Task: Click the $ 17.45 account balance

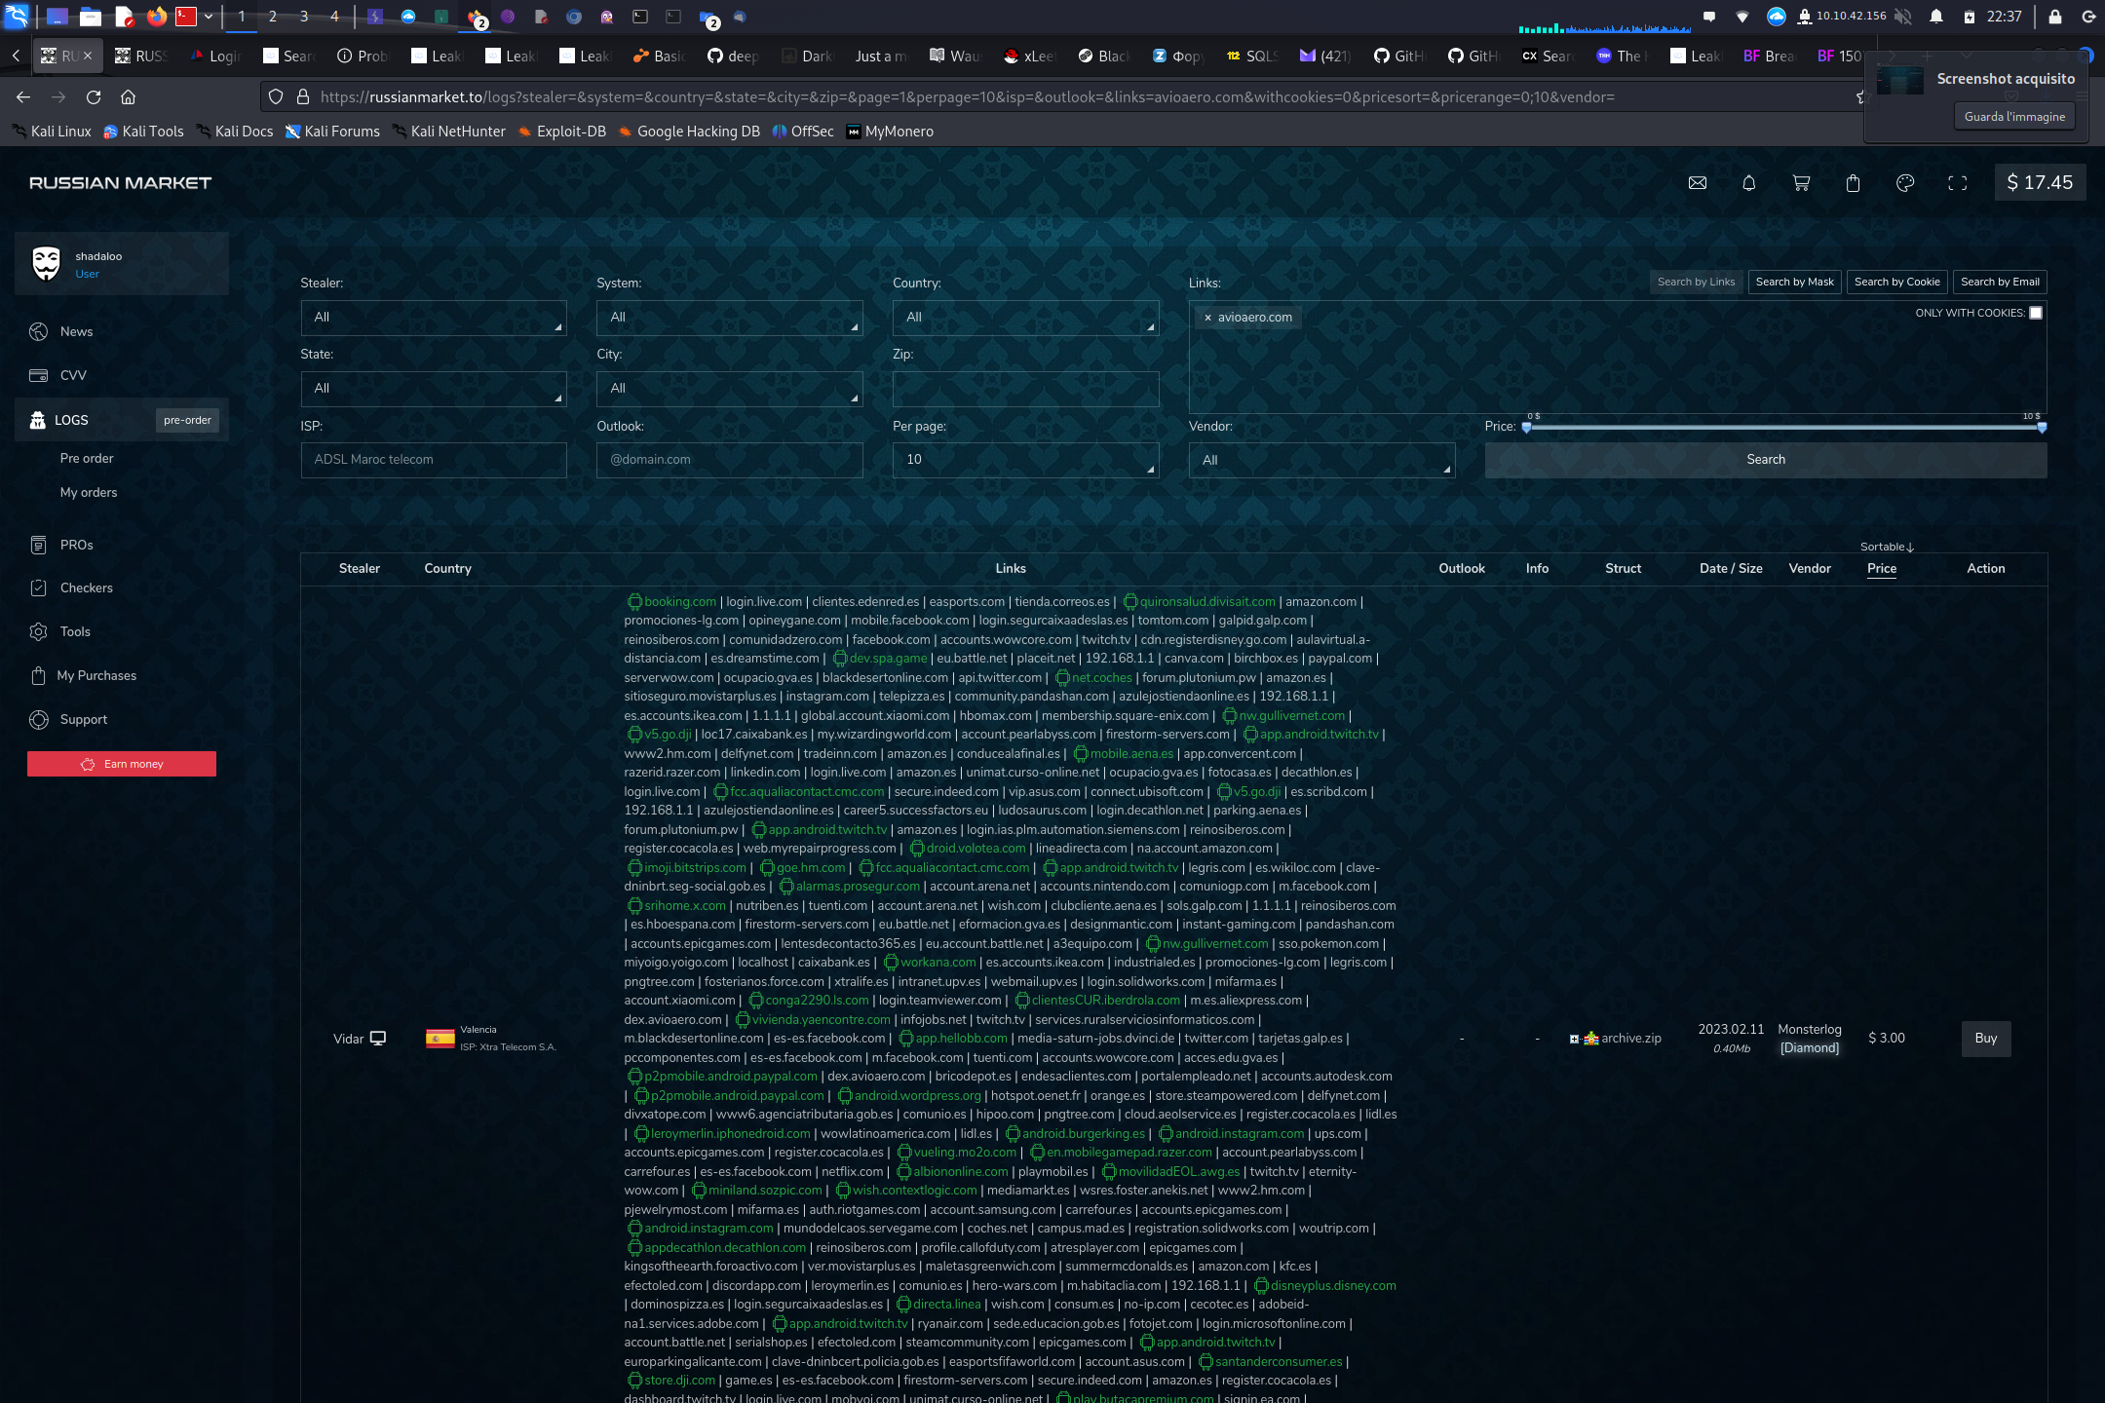Action: tap(2040, 183)
